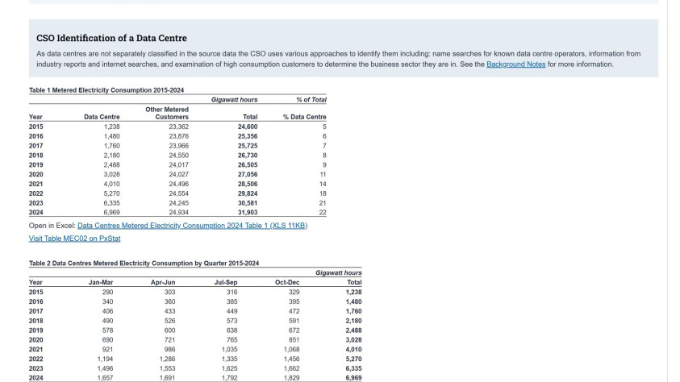
Task: Select the Other Metered Customers column header
Action: click(x=167, y=113)
